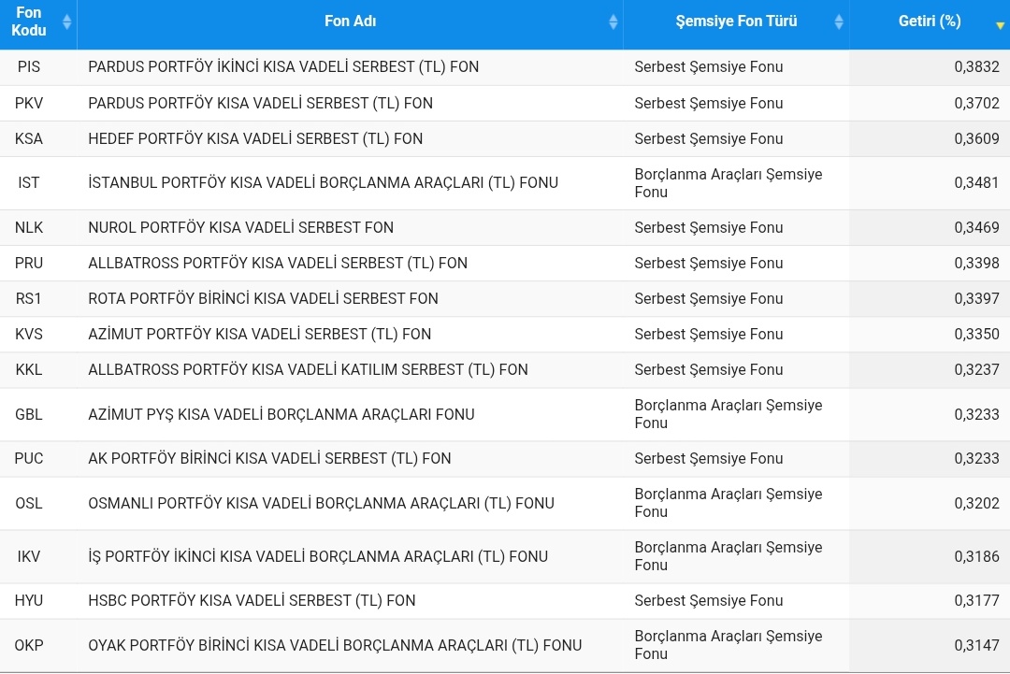Toggle Getiri (%) descending sort arrow
Screen dimensions: 1010x674
1000,26
